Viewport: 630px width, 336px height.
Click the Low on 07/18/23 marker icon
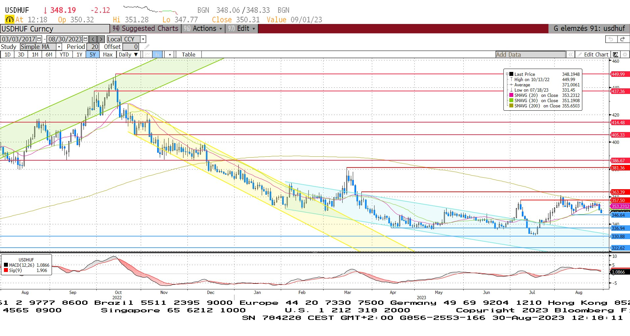pos(511,90)
